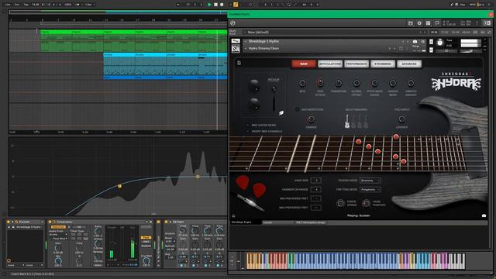Click the Record button in the transport bar
Screen dimensions: 496x279
click(x=222, y=5)
